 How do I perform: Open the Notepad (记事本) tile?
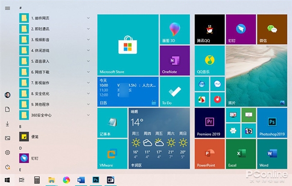pos(112,123)
